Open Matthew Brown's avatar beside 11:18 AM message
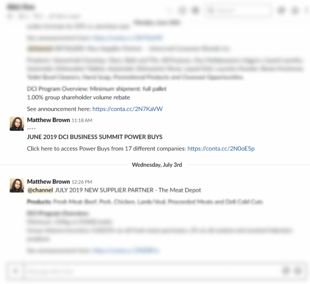310x284 pixels. pos(17,124)
